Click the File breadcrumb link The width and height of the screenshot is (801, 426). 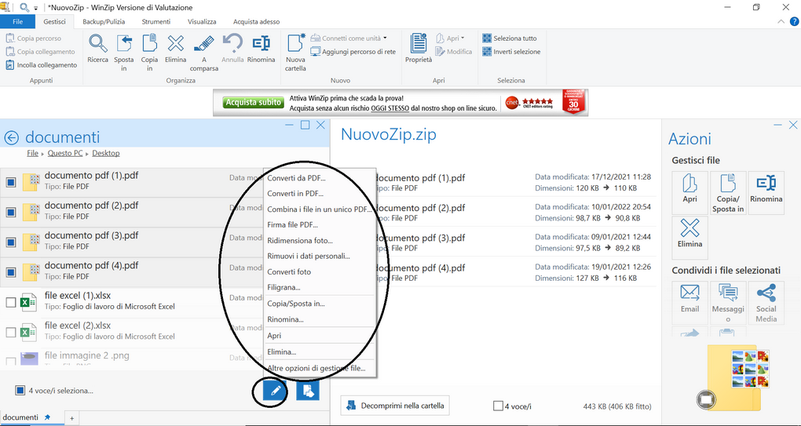point(33,153)
